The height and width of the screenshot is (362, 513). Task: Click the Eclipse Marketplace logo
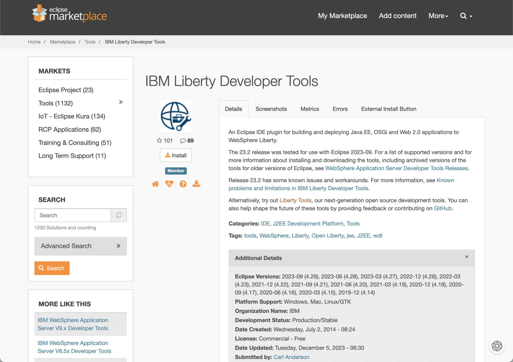(x=69, y=13)
